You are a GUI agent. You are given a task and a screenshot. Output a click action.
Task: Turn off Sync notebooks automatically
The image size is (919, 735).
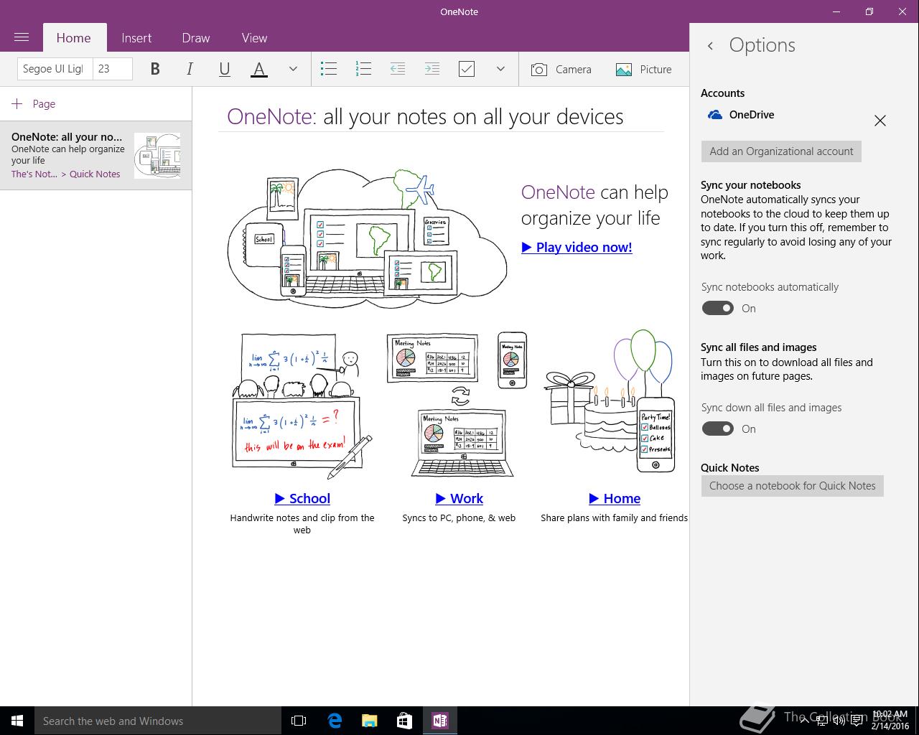(717, 308)
